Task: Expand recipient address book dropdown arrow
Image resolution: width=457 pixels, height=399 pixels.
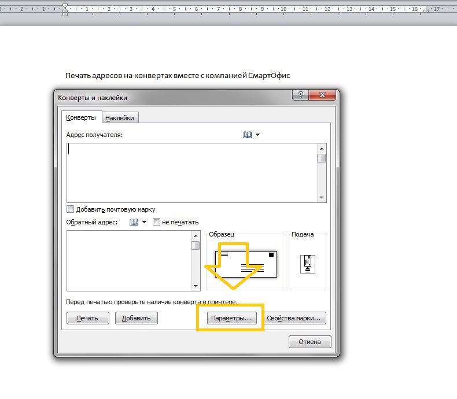Action: point(257,135)
